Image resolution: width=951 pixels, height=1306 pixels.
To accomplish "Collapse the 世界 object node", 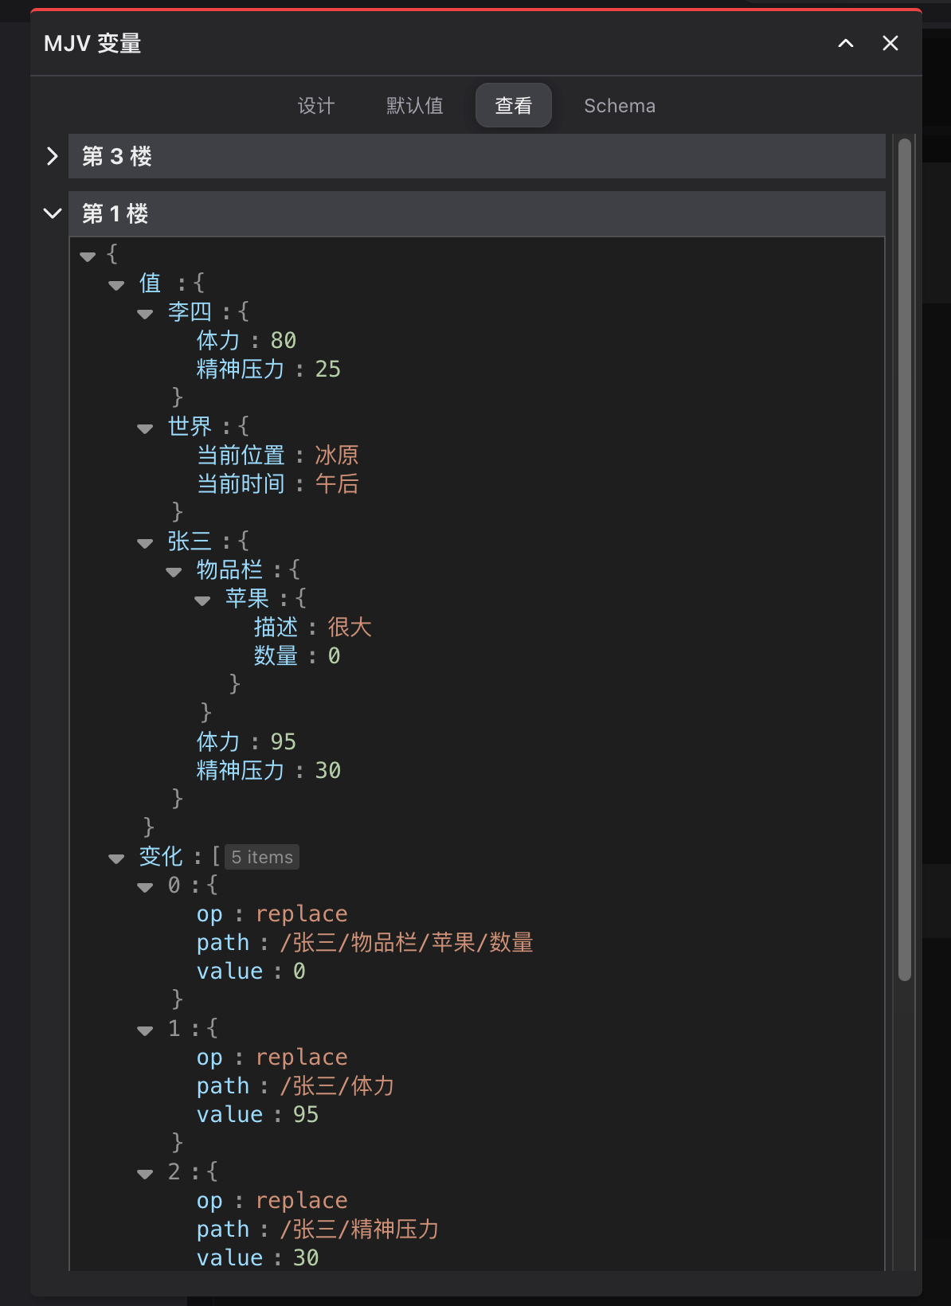I will pyautogui.click(x=145, y=428).
